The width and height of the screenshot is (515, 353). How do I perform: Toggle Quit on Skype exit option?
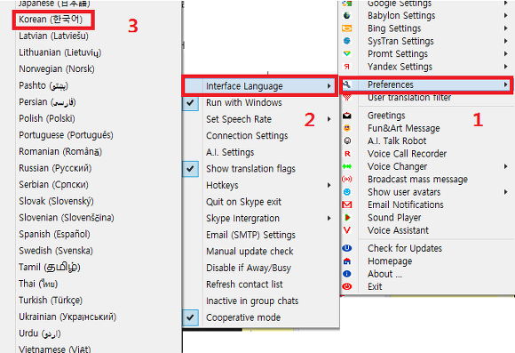(x=243, y=202)
